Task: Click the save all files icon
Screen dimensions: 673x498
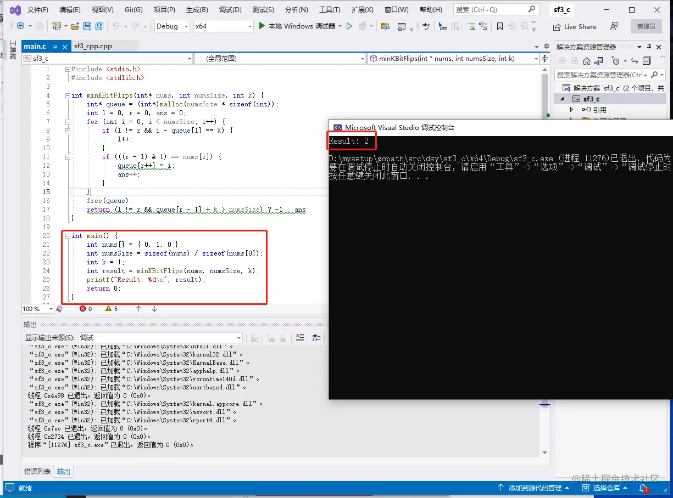Action: 99,26
